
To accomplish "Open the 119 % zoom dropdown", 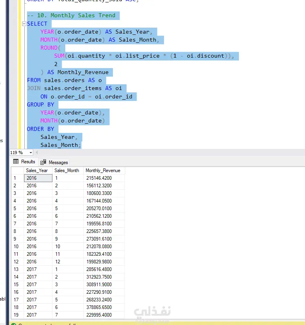I will [x=31, y=152].
